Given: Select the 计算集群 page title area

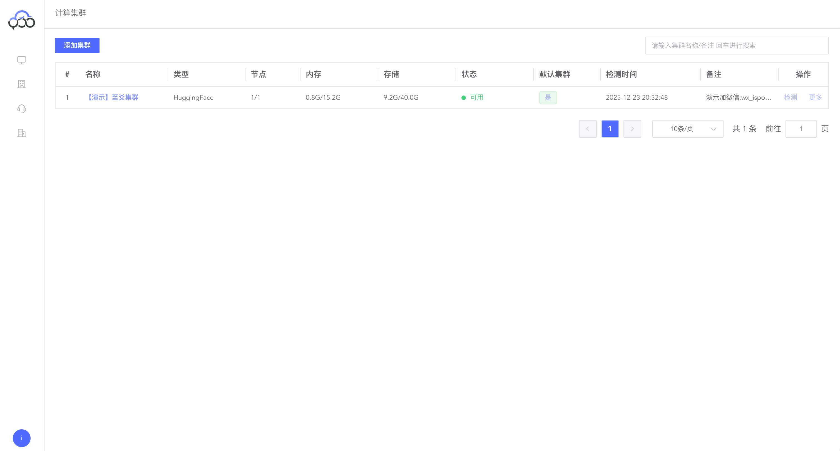Looking at the screenshot, I should click(70, 13).
